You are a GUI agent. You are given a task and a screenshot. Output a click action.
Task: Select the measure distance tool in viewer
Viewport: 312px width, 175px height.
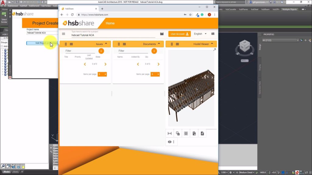[x=170, y=133]
